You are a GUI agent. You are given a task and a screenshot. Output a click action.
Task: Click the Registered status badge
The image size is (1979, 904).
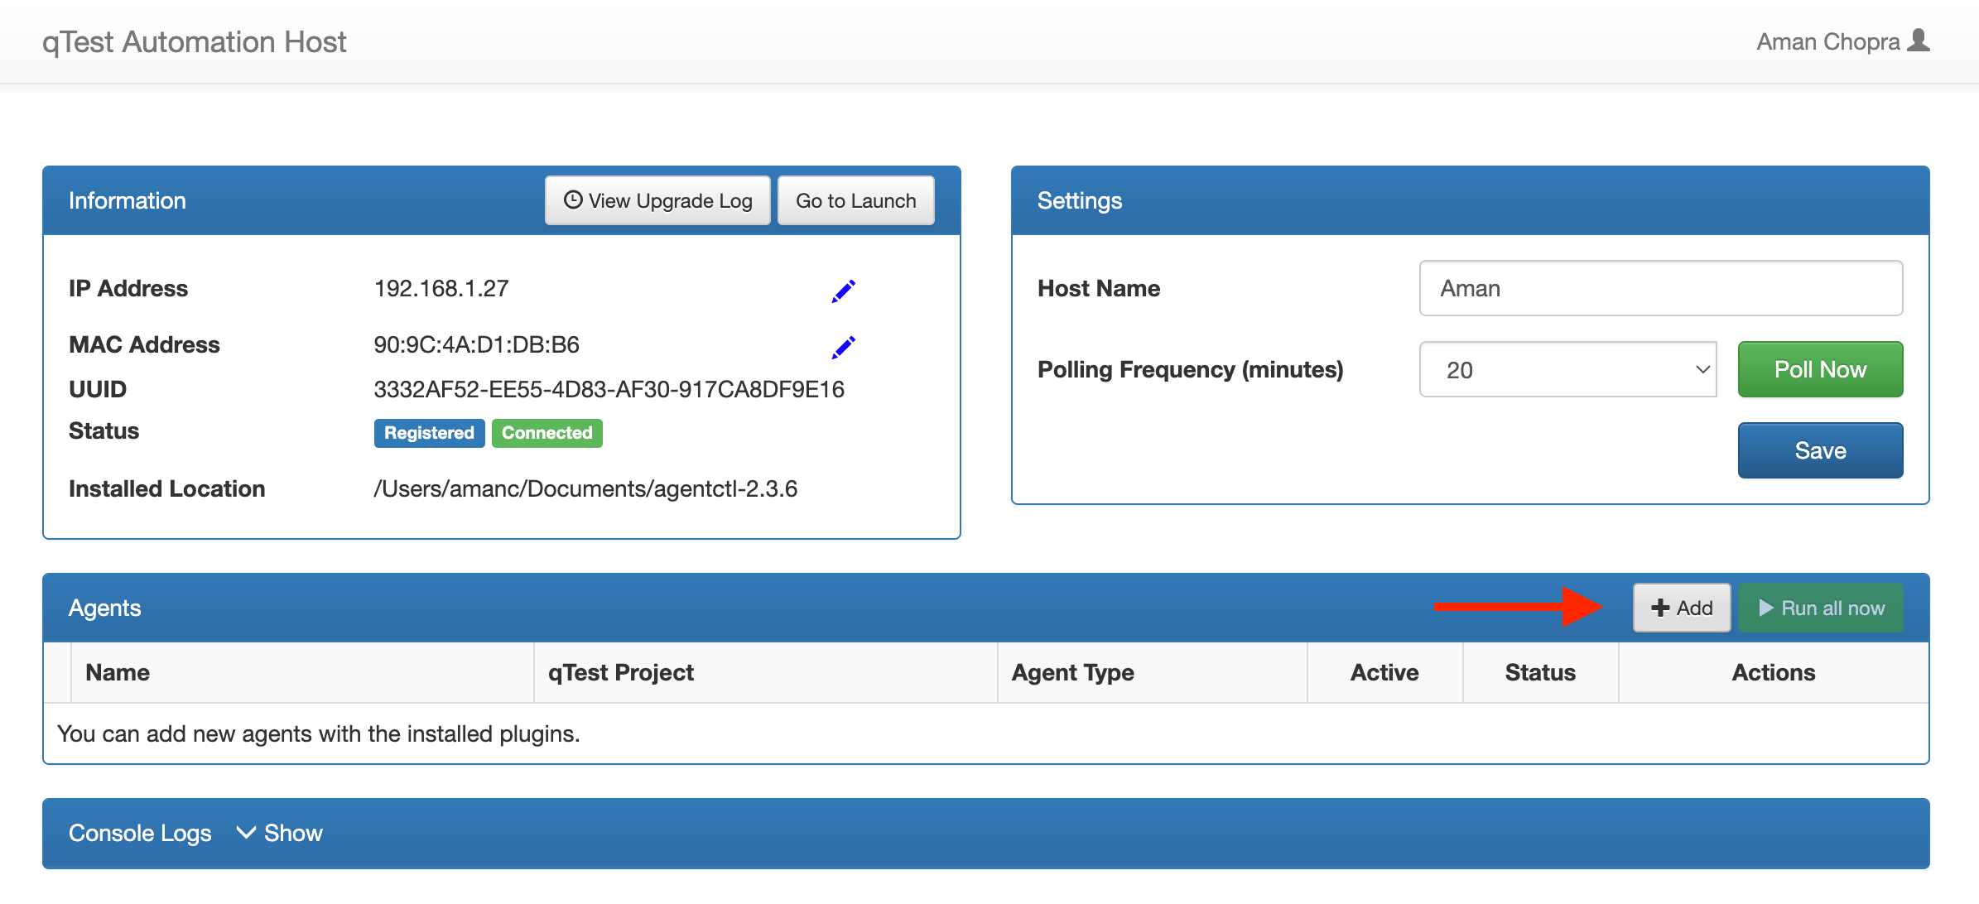[429, 433]
